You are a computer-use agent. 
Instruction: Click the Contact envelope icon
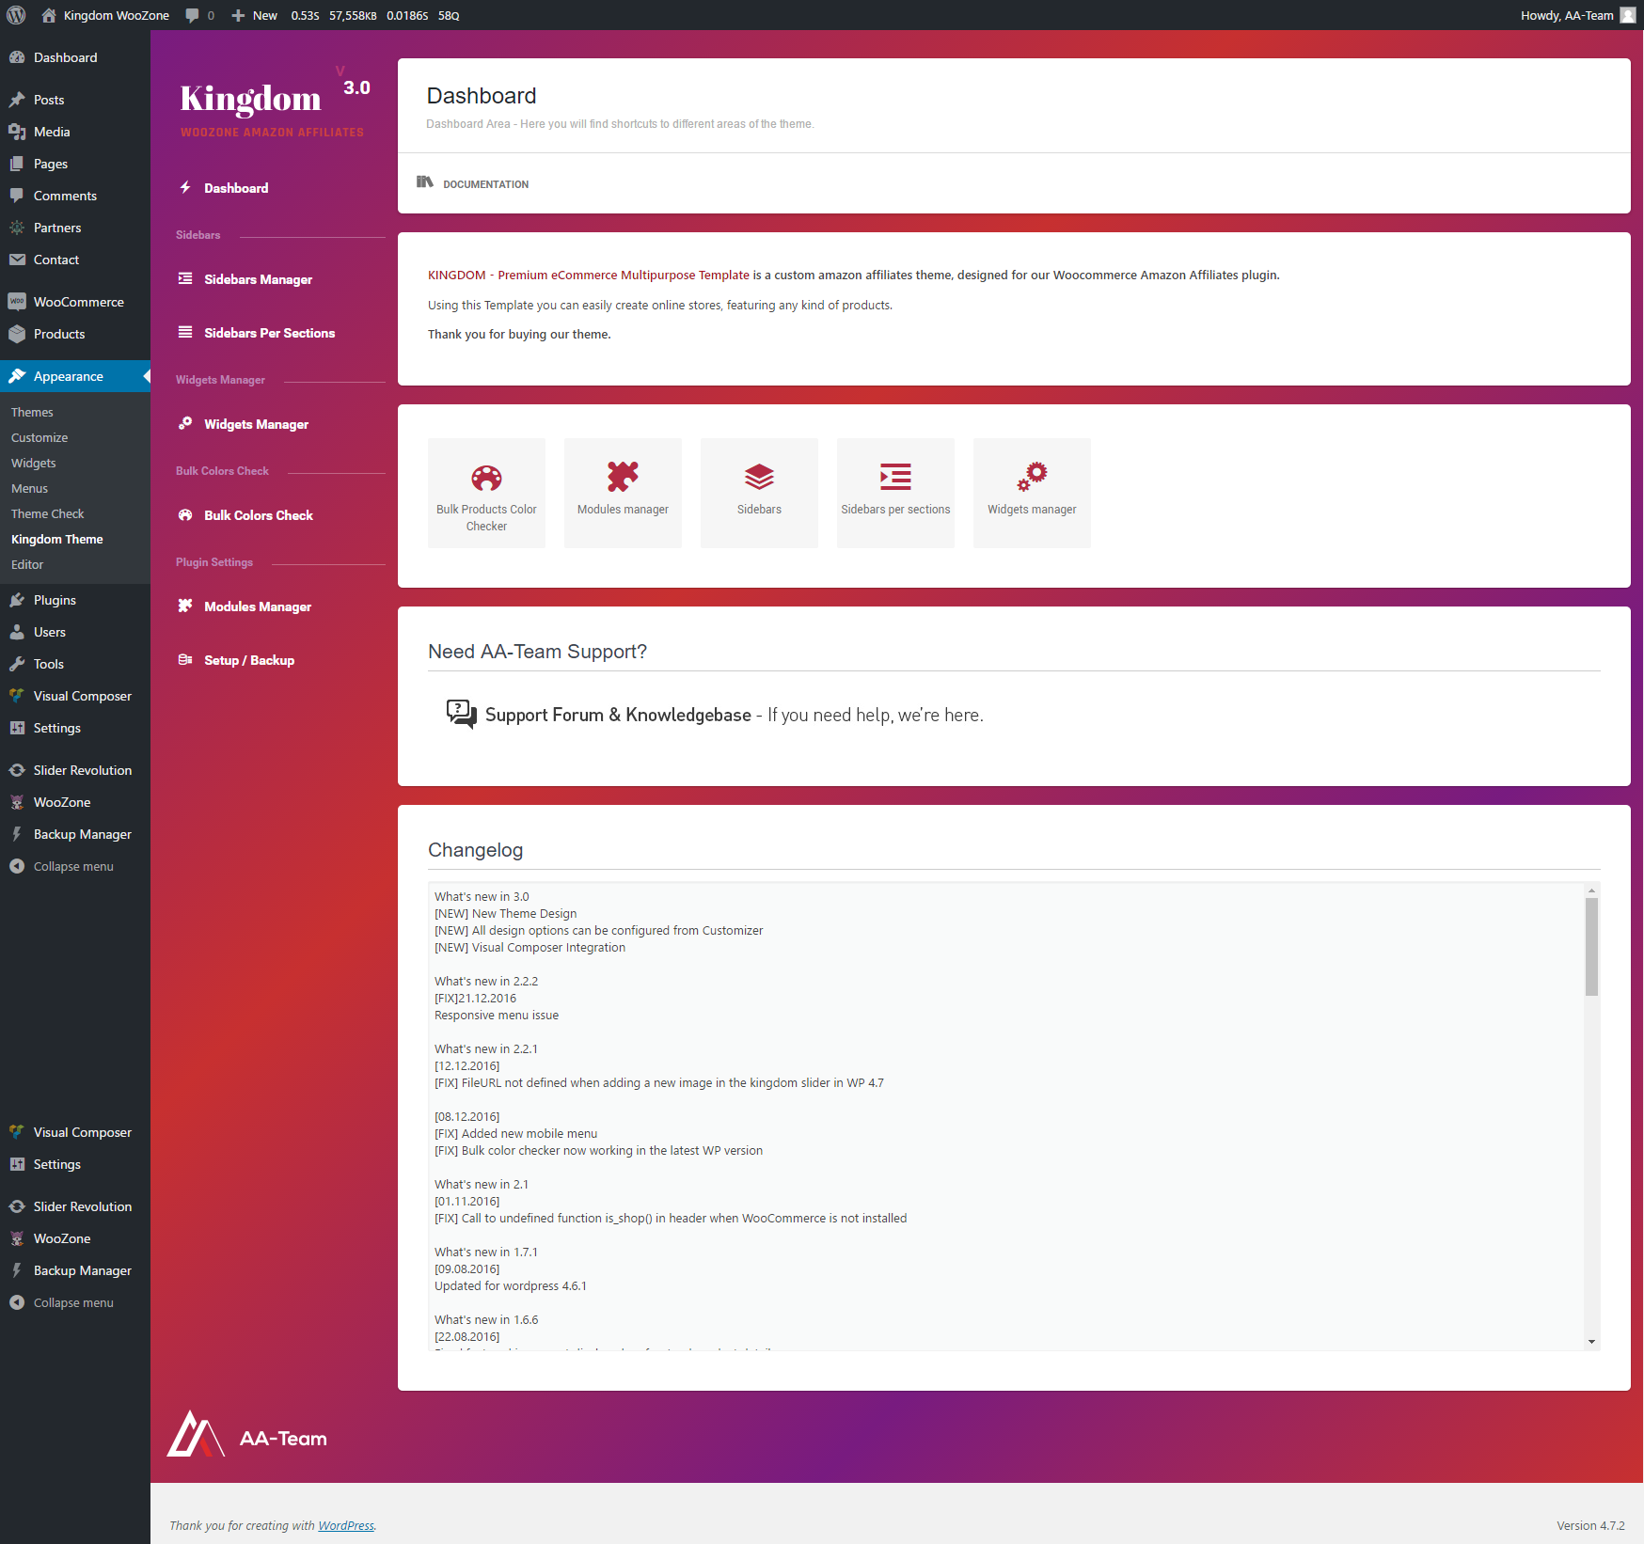click(x=17, y=260)
